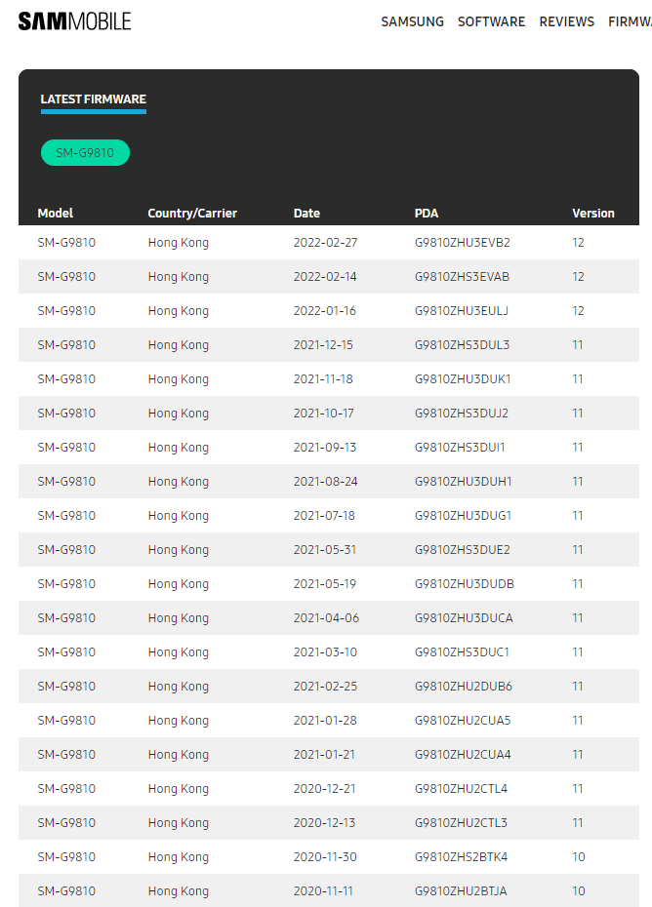Open the FIRMWARE navigation item
The image size is (652, 907).
coord(630,22)
